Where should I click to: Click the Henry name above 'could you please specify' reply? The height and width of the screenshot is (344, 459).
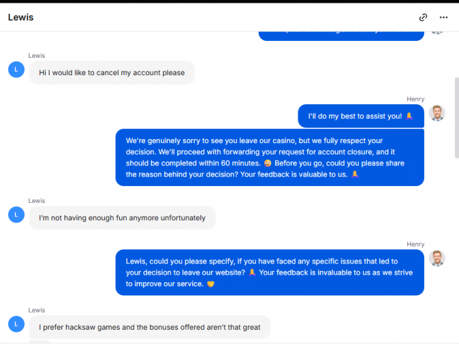tap(415, 244)
